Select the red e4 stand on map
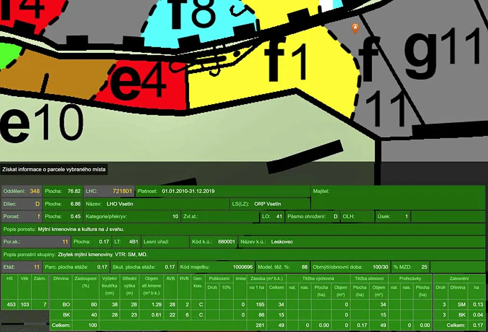Viewport: 488px width, 332px height. 145,87
